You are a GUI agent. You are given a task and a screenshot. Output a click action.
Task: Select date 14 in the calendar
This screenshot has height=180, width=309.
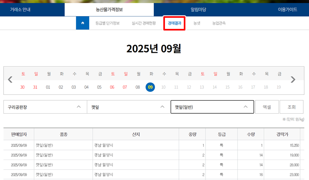[215, 87]
